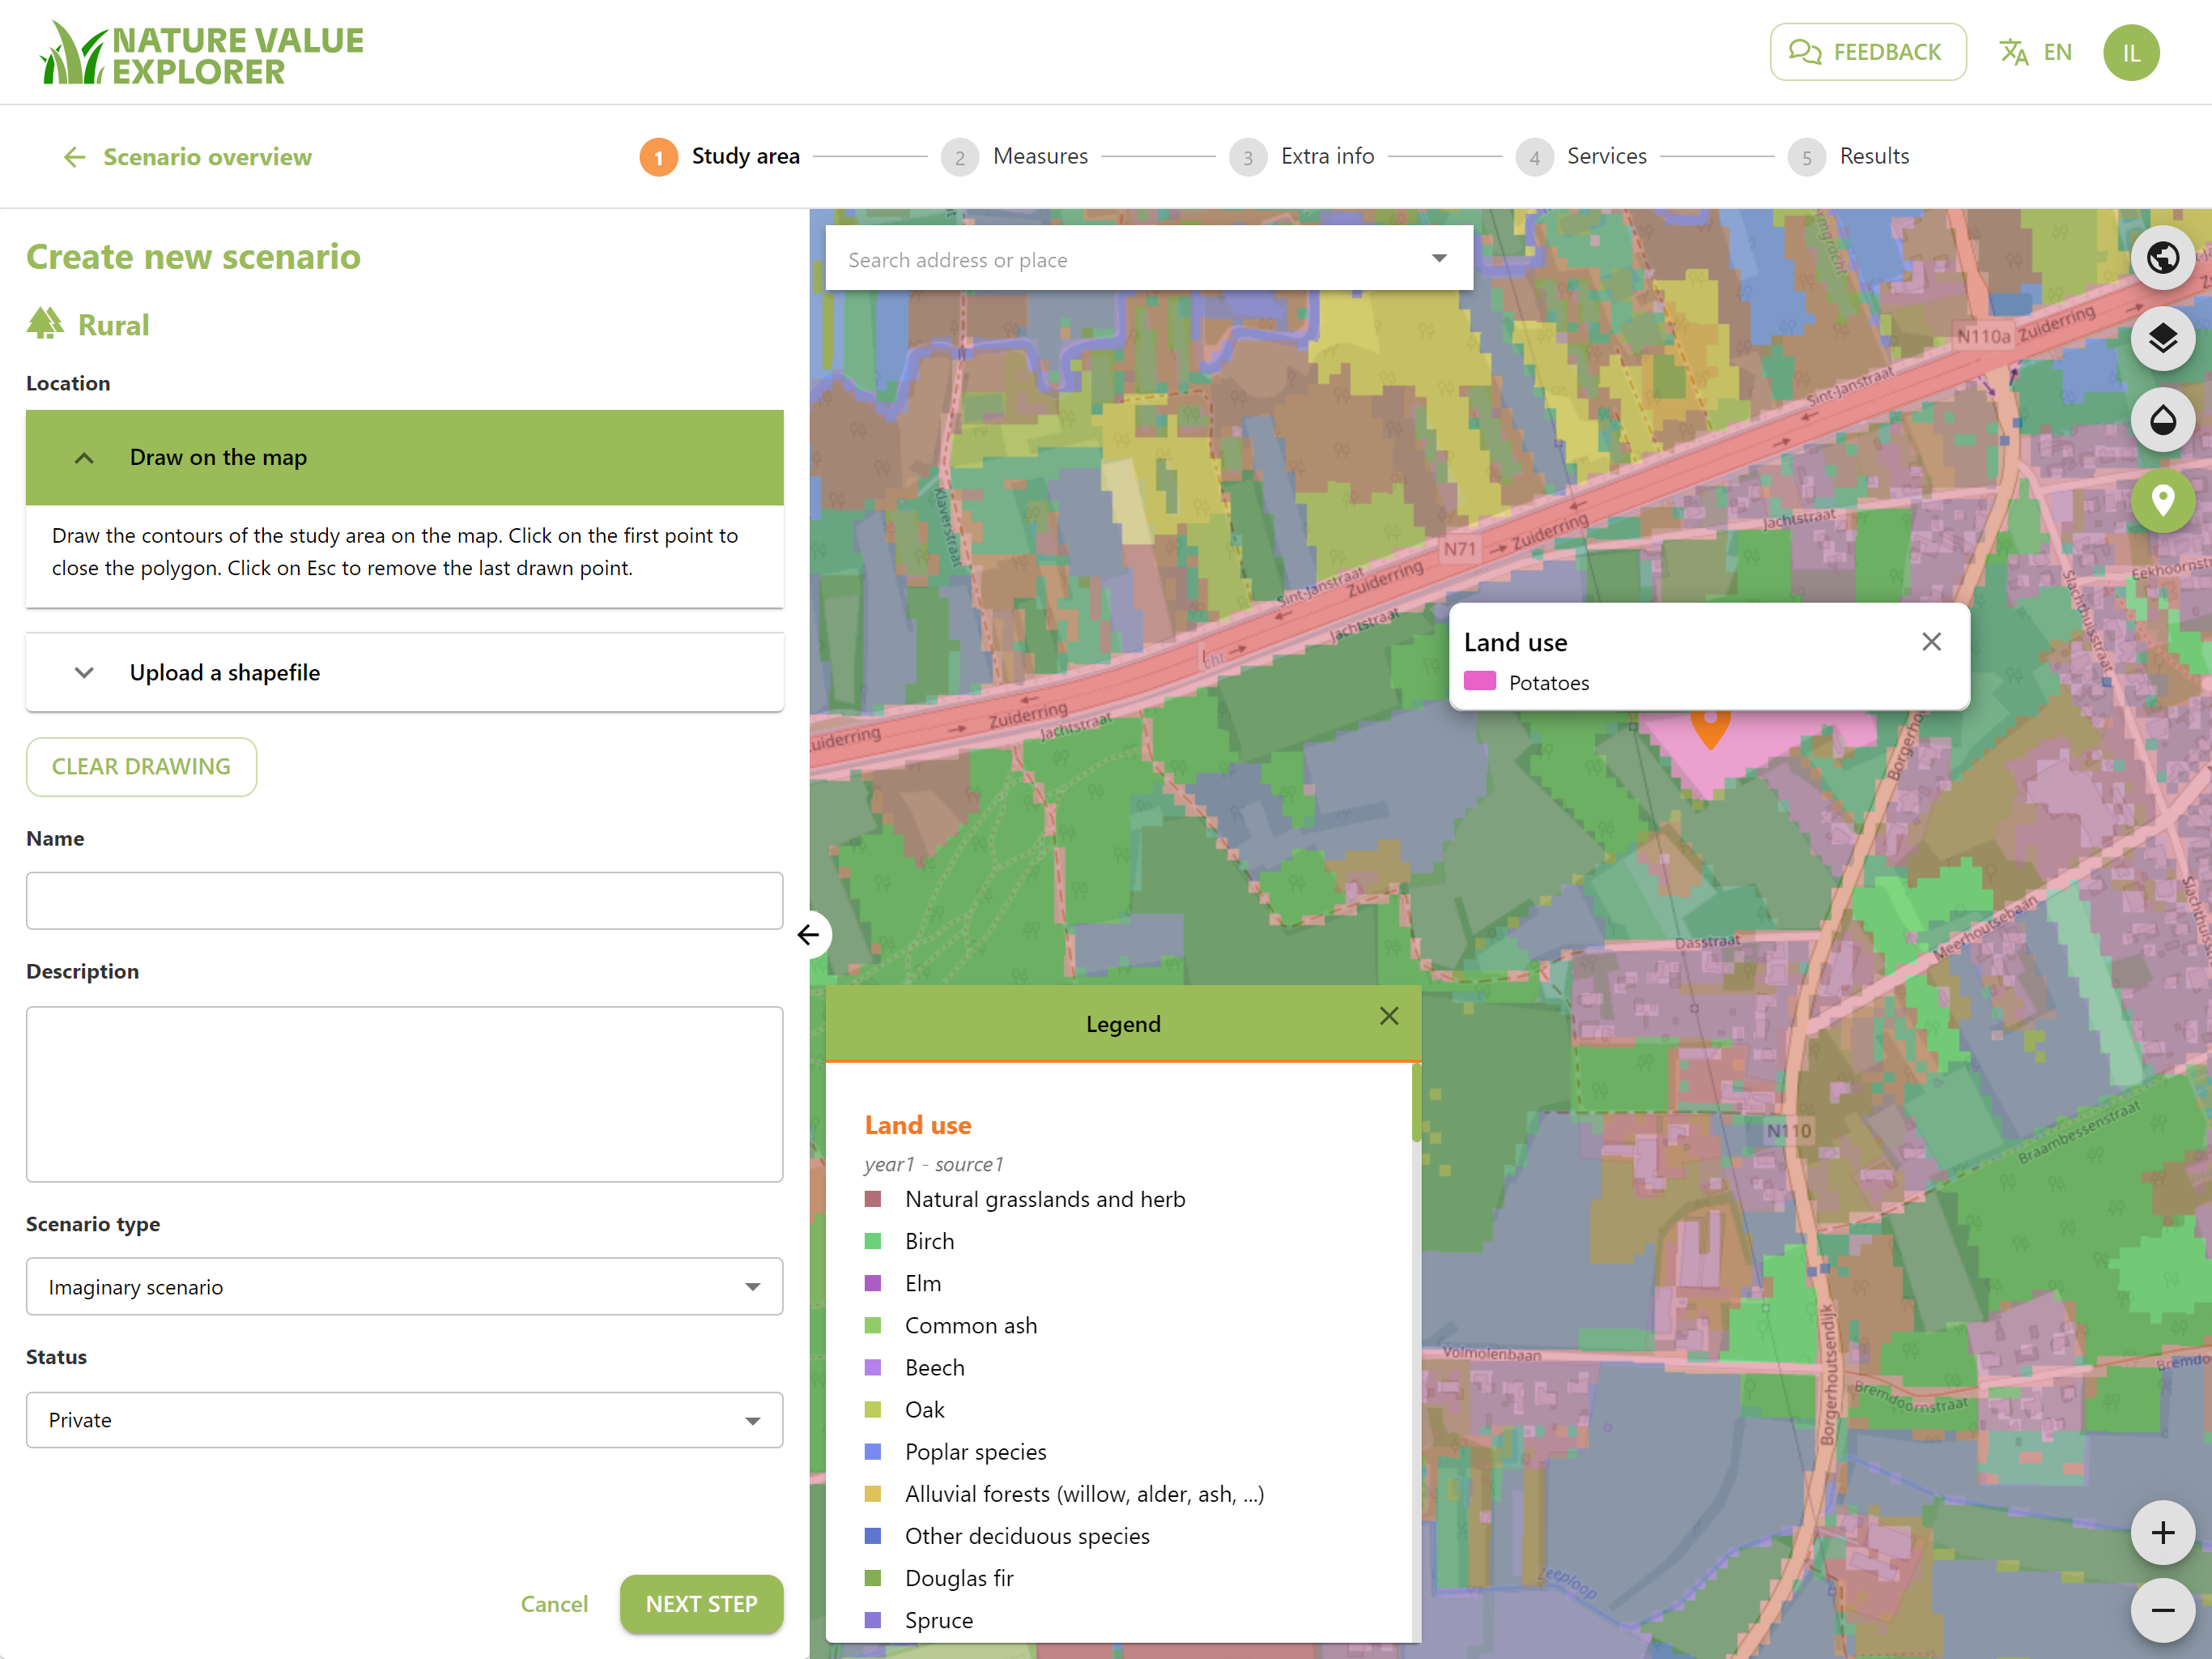The height and width of the screenshot is (1659, 2212).
Task: Click the pink Potatoes color swatch
Action: [1479, 681]
